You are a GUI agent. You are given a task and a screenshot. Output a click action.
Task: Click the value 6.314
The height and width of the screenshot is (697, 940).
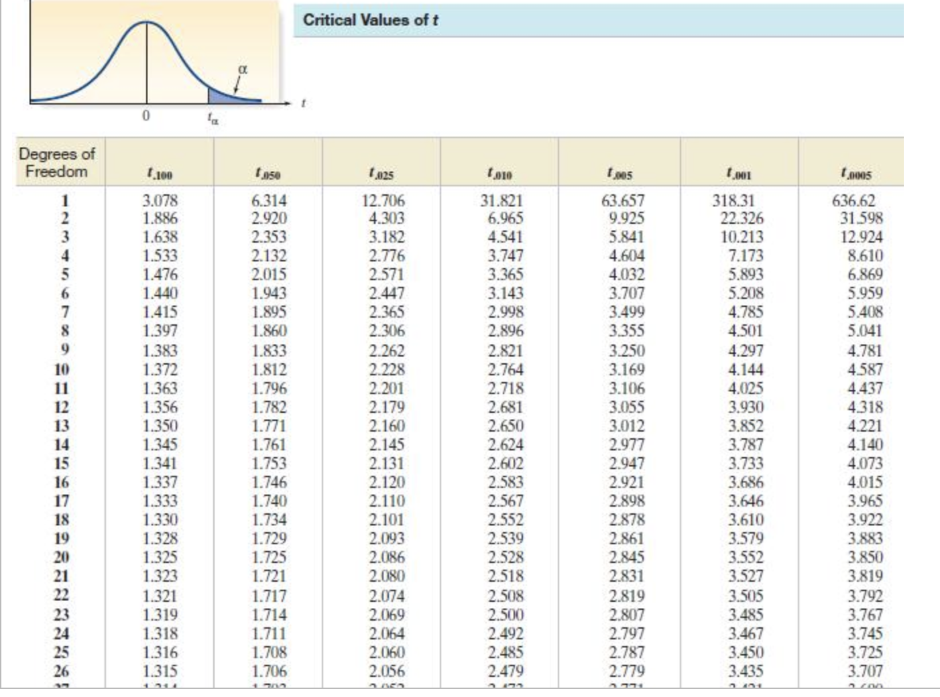[x=269, y=200]
